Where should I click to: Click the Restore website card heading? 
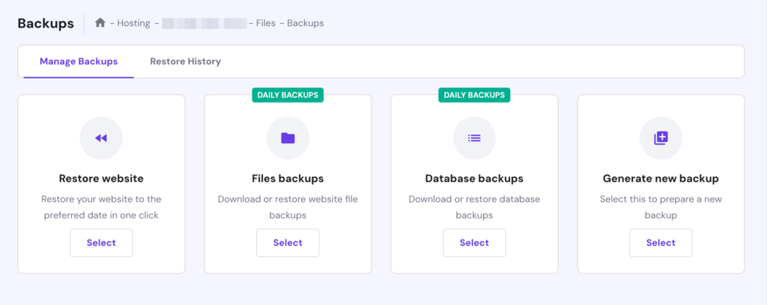[x=101, y=179]
